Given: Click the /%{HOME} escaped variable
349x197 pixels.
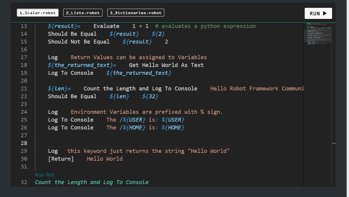Looking at the screenshot, I should pyautogui.click(x=132, y=128).
